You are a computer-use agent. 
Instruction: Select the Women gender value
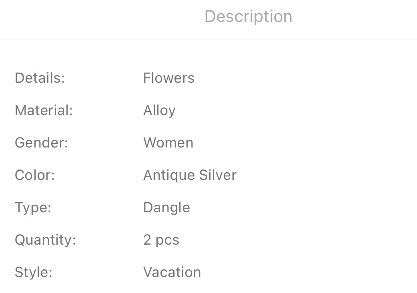[x=168, y=143]
